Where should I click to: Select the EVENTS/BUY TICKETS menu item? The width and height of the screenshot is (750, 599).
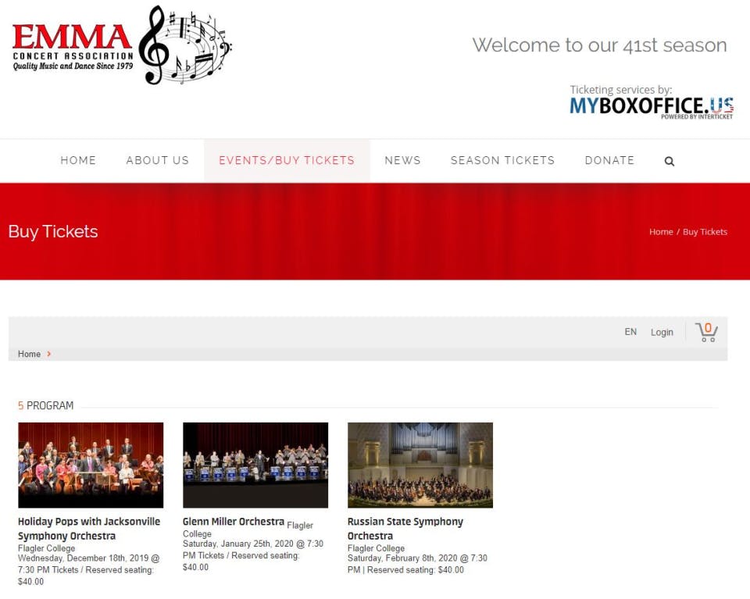coord(287,160)
